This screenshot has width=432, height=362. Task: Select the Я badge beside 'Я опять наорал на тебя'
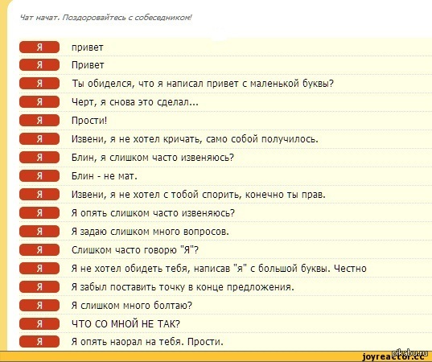39,342
